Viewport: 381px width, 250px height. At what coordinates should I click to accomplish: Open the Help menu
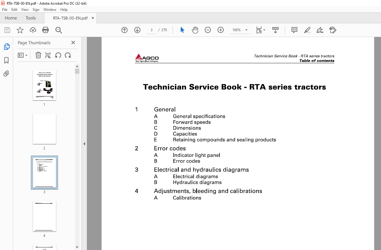(x=64, y=10)
